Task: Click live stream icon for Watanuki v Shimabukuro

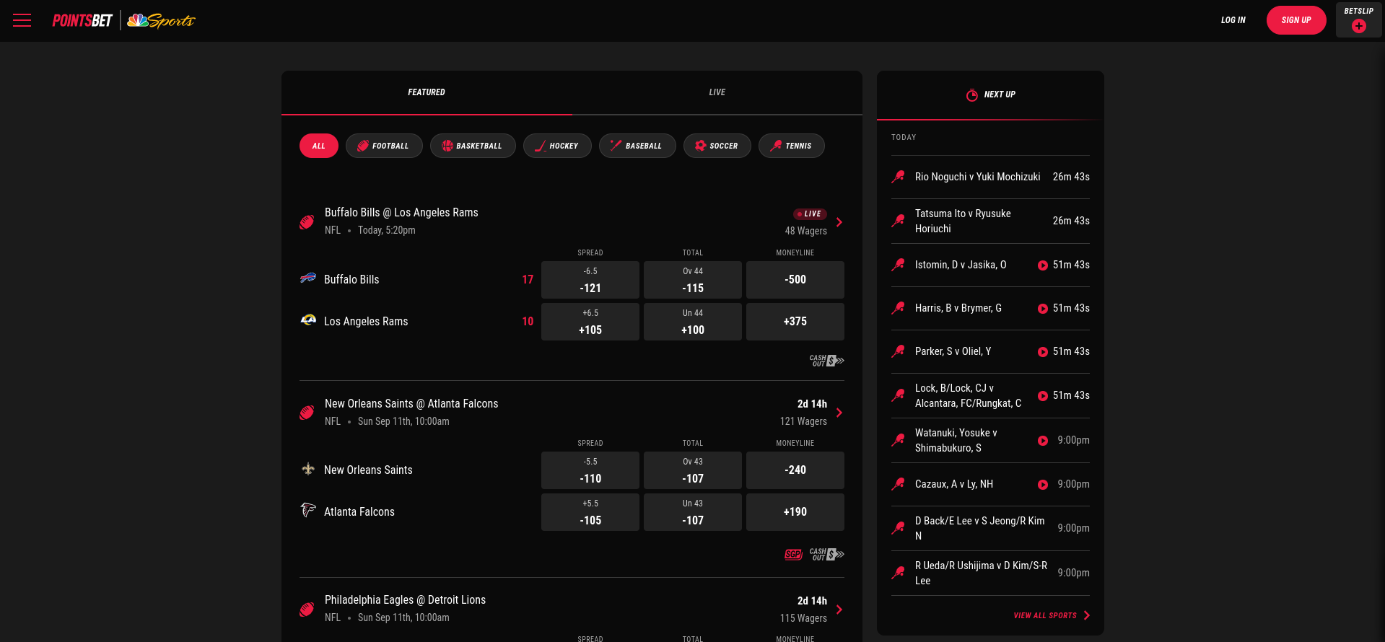Action: click(1042, 441)
